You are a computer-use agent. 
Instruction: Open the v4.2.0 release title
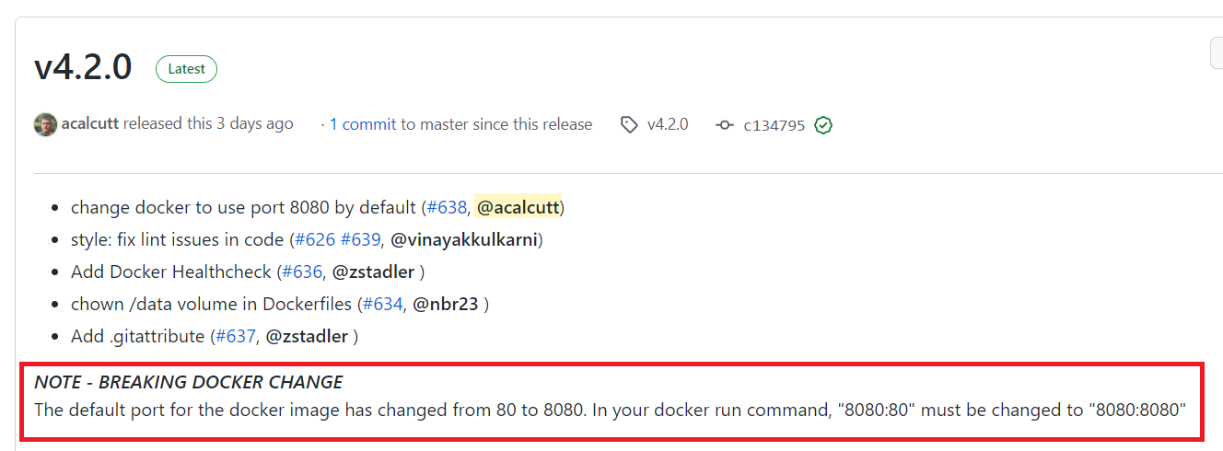click(83, 68)
